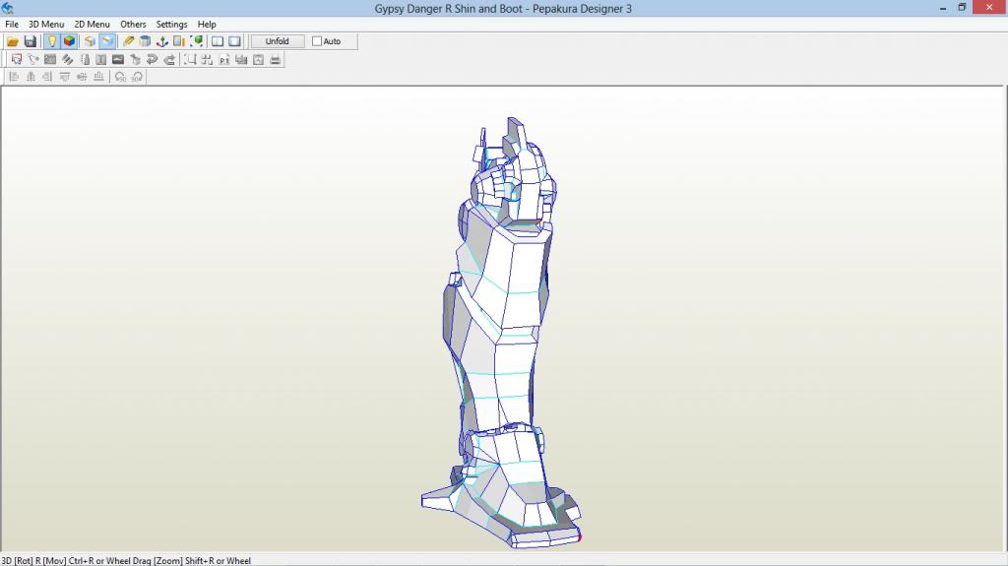Click the rotate icon with the 90 label on its left side

point(137,77)
